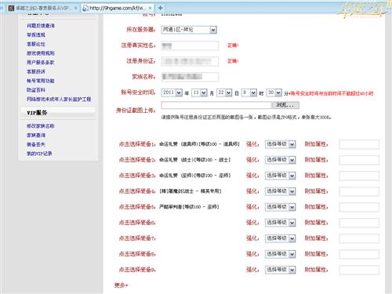Open 装备丢失 under VIP services
The width and height of the screenshot is (392, 294).
coord(36,144)
